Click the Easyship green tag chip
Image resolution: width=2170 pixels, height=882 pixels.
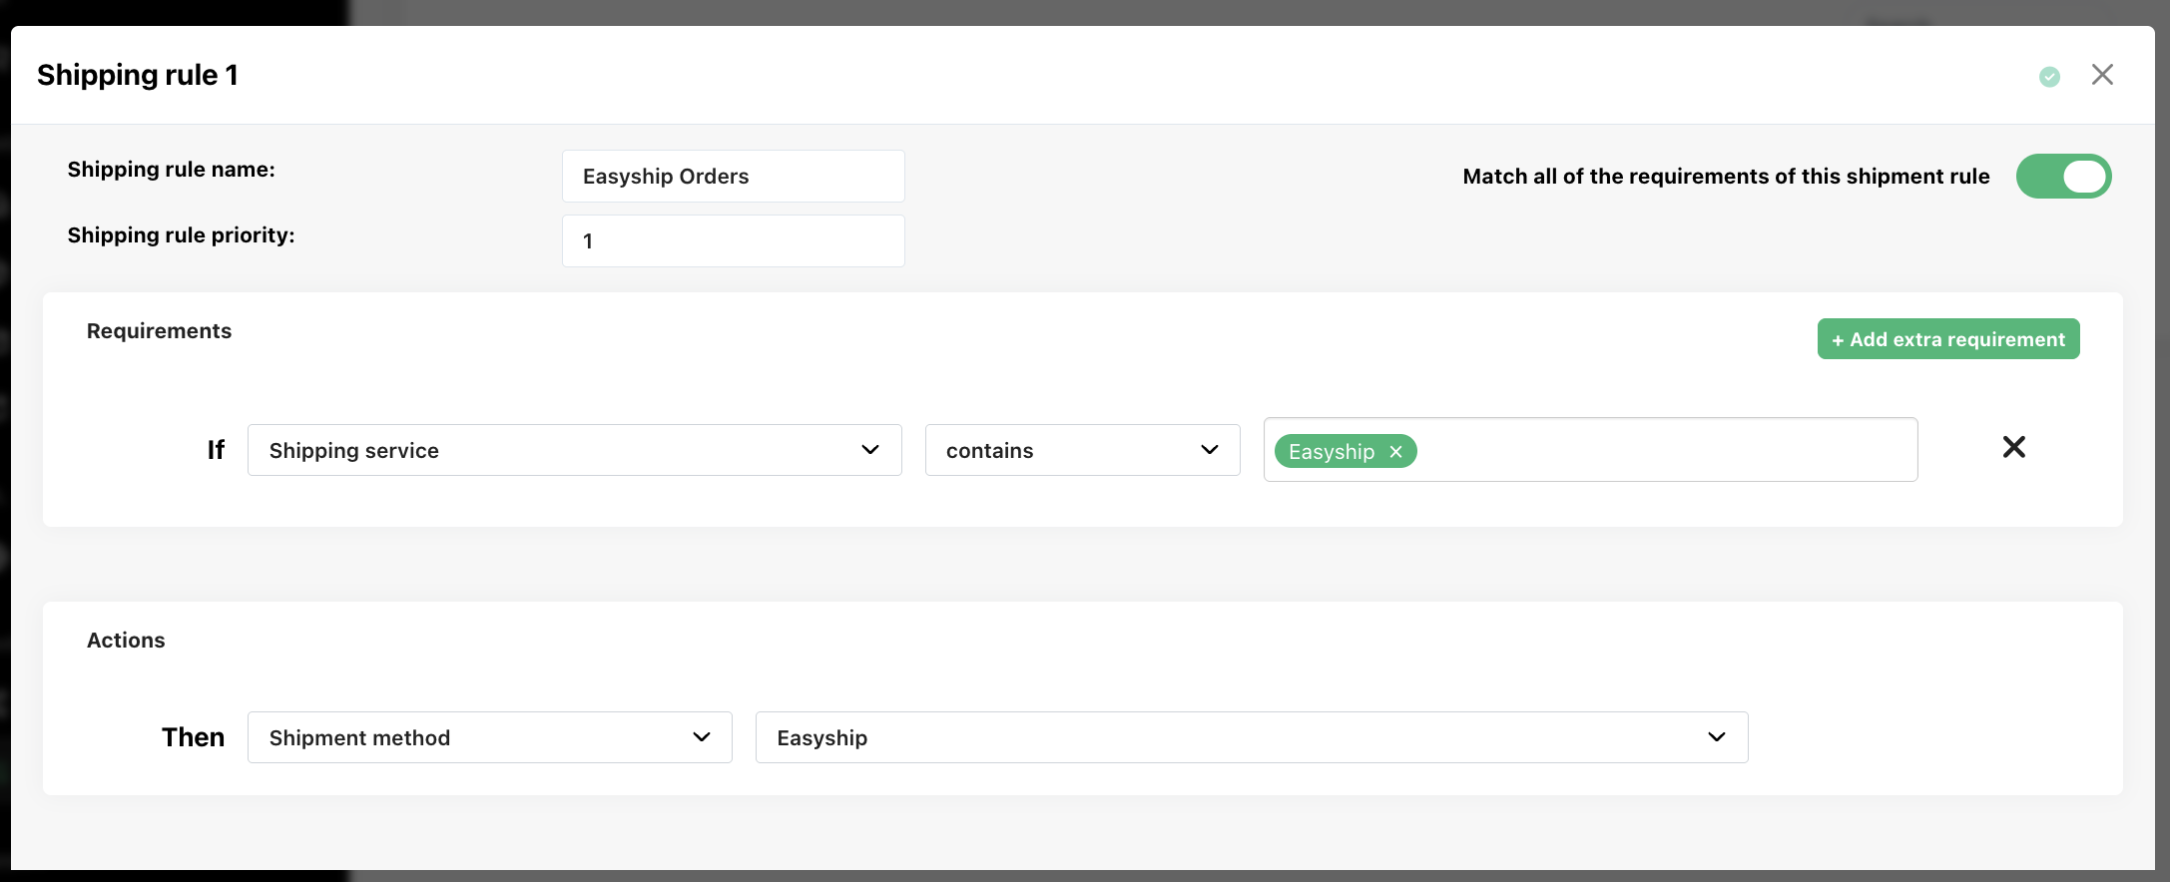(1345, 451)
